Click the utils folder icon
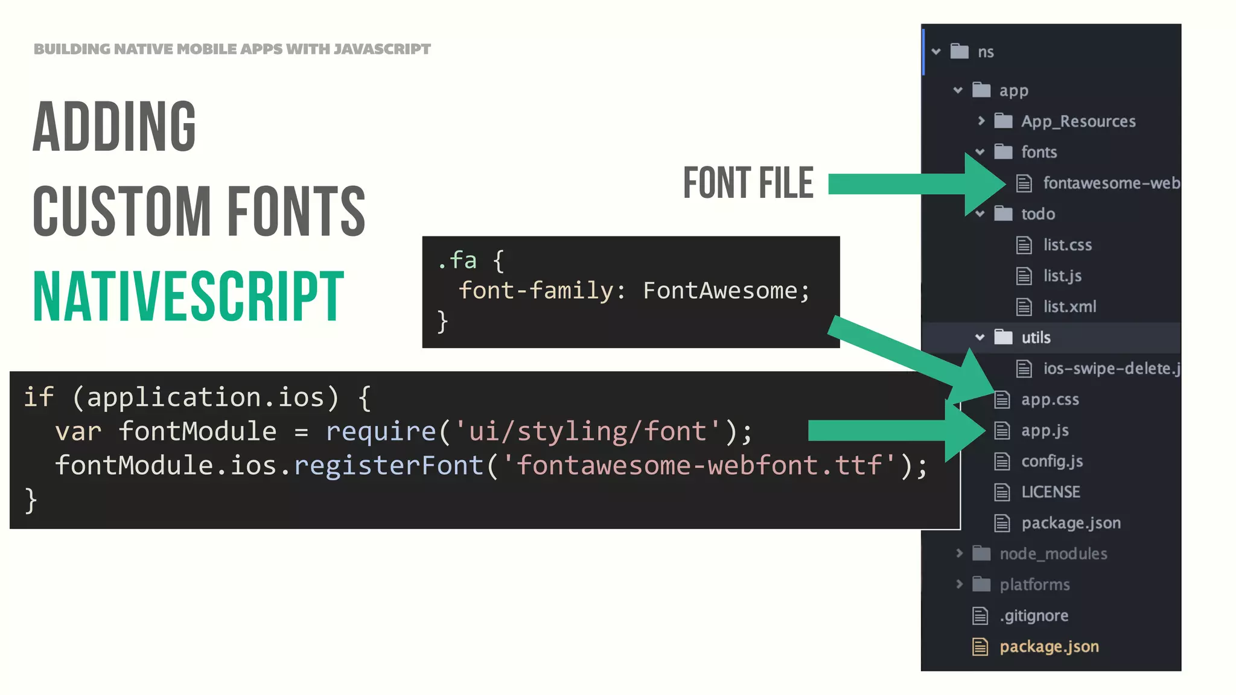This screenshot has width=1236, height=695. (1003, 337)
